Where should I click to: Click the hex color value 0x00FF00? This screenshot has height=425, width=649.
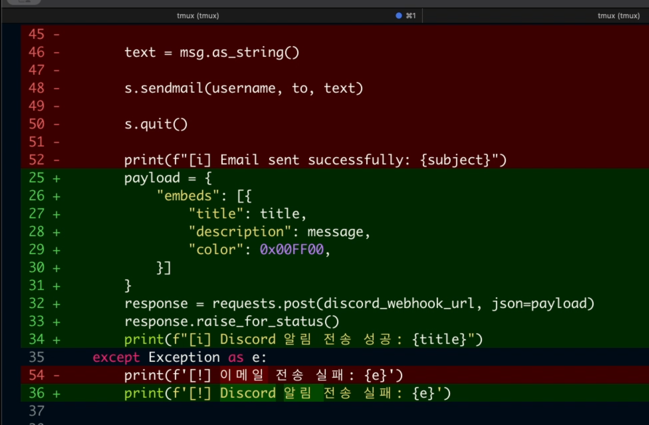tap(292, 250)
